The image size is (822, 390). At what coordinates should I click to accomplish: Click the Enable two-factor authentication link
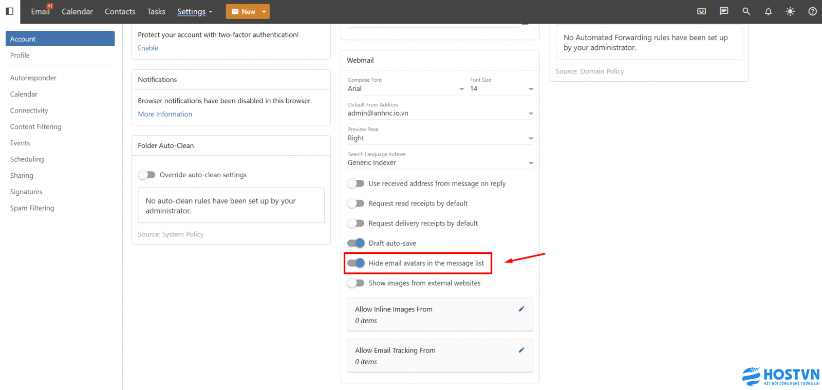point(148,48)
